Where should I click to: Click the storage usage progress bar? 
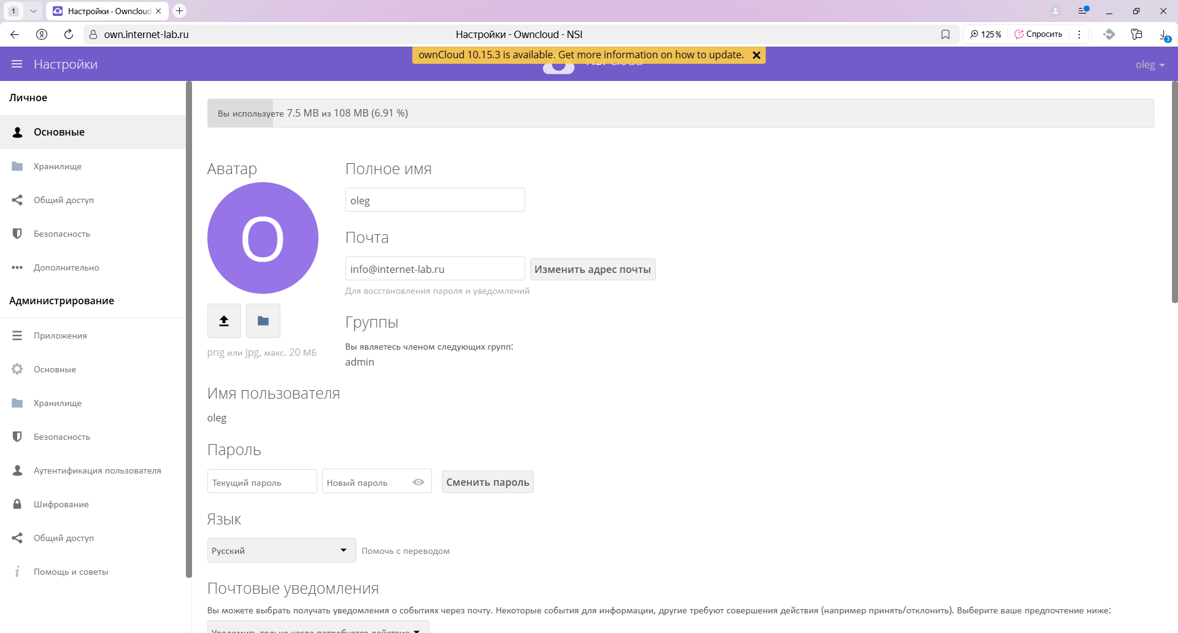pos(680,113)
